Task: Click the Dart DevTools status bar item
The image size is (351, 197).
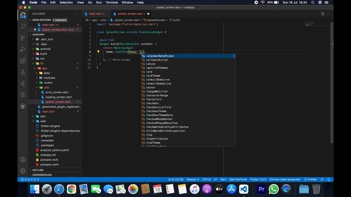Action: tap(238, 179)
